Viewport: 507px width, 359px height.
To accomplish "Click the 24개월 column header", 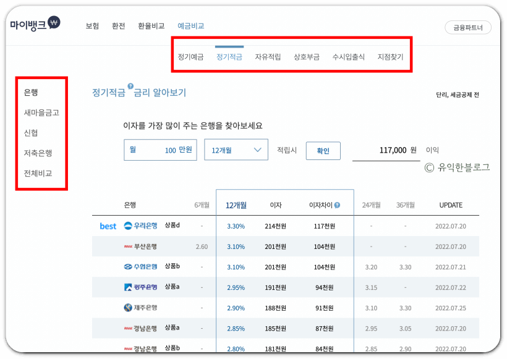I will coord(371,205).
